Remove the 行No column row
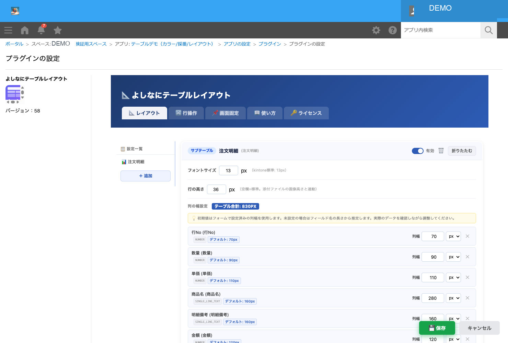 pos(467,236)
